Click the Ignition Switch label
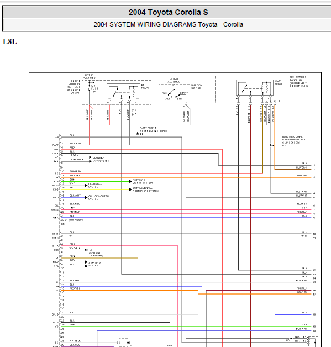The image size is (331, 347). 197,87
